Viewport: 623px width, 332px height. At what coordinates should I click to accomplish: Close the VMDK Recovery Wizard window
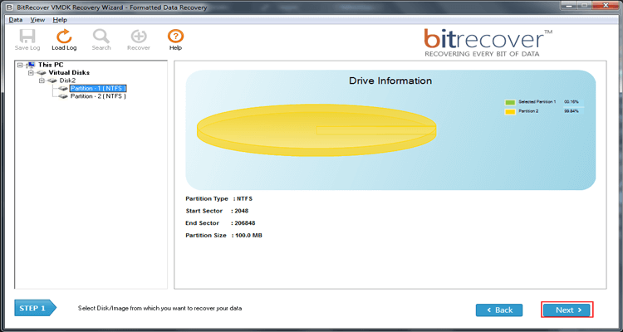606,6
